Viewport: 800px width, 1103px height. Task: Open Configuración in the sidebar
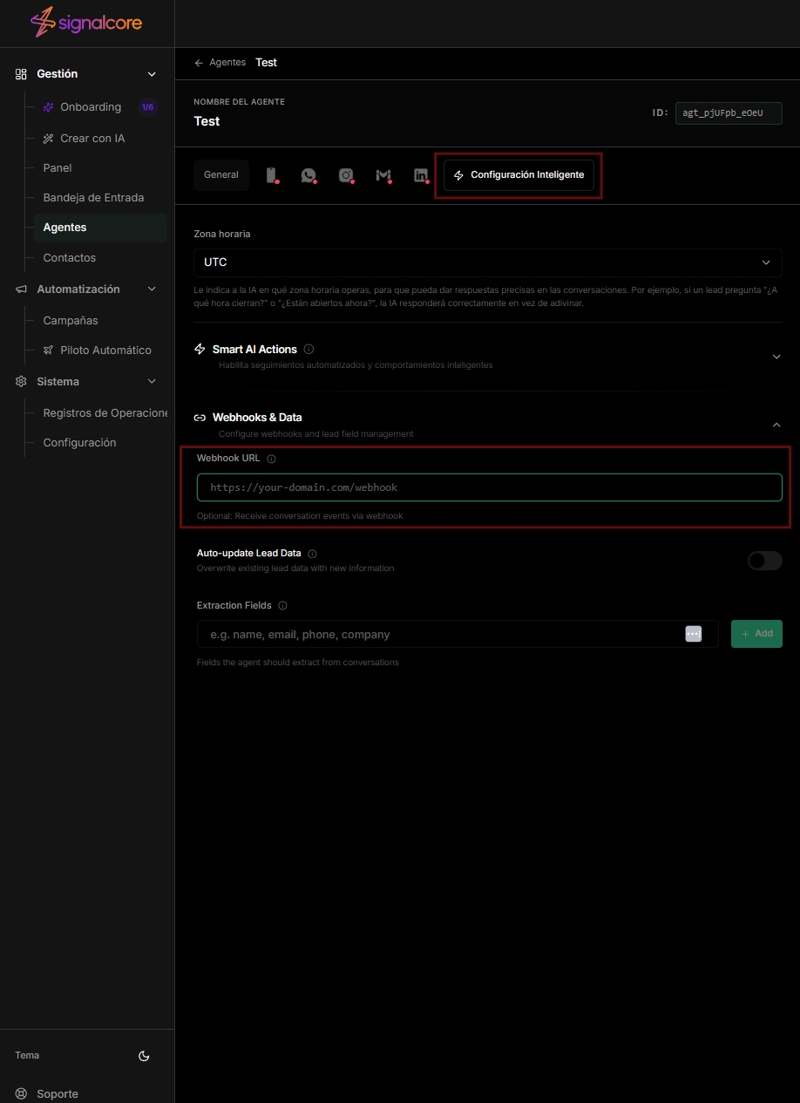coord(79,443)
